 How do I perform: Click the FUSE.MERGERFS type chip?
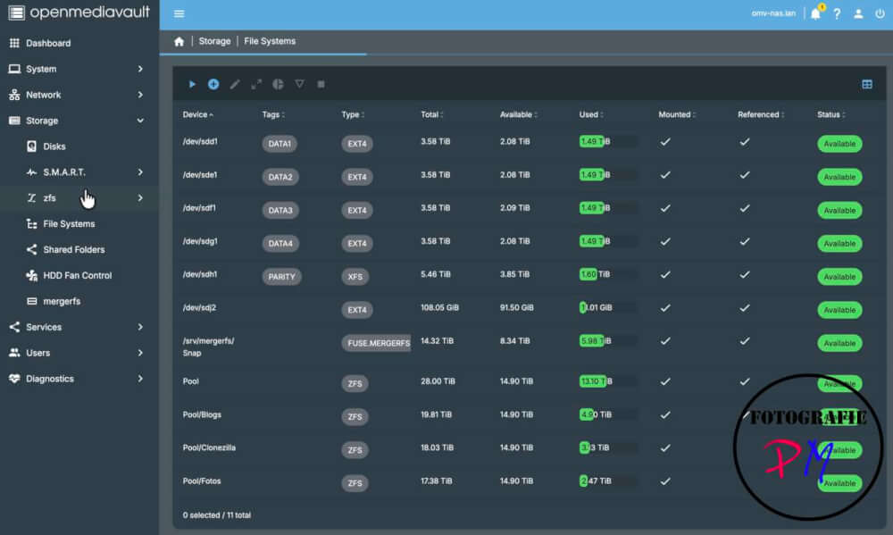coord(377,343)
